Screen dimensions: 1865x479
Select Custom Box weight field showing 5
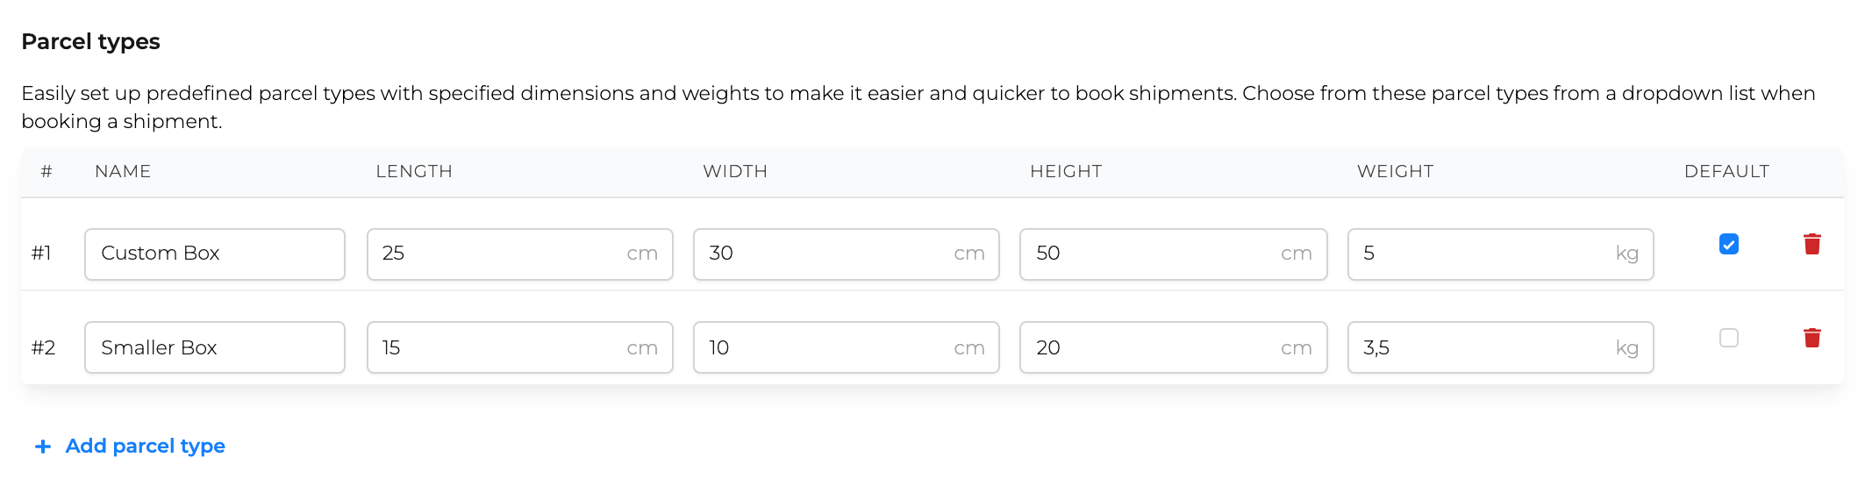pyautogui.click(x=1501, y=254)
